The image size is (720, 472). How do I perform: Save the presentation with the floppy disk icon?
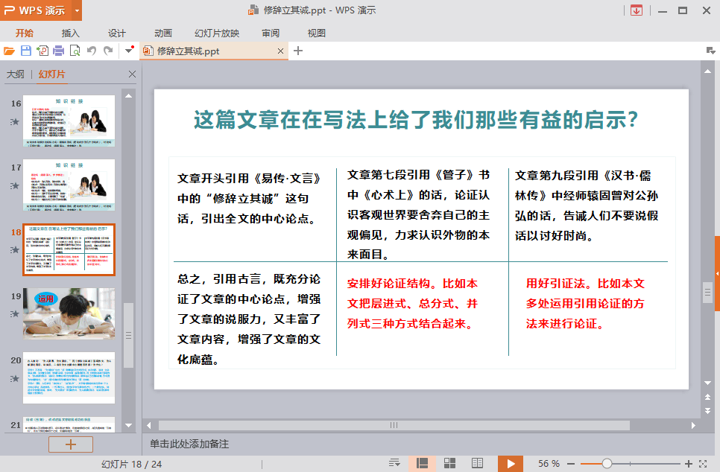click(x=25, y=51)
